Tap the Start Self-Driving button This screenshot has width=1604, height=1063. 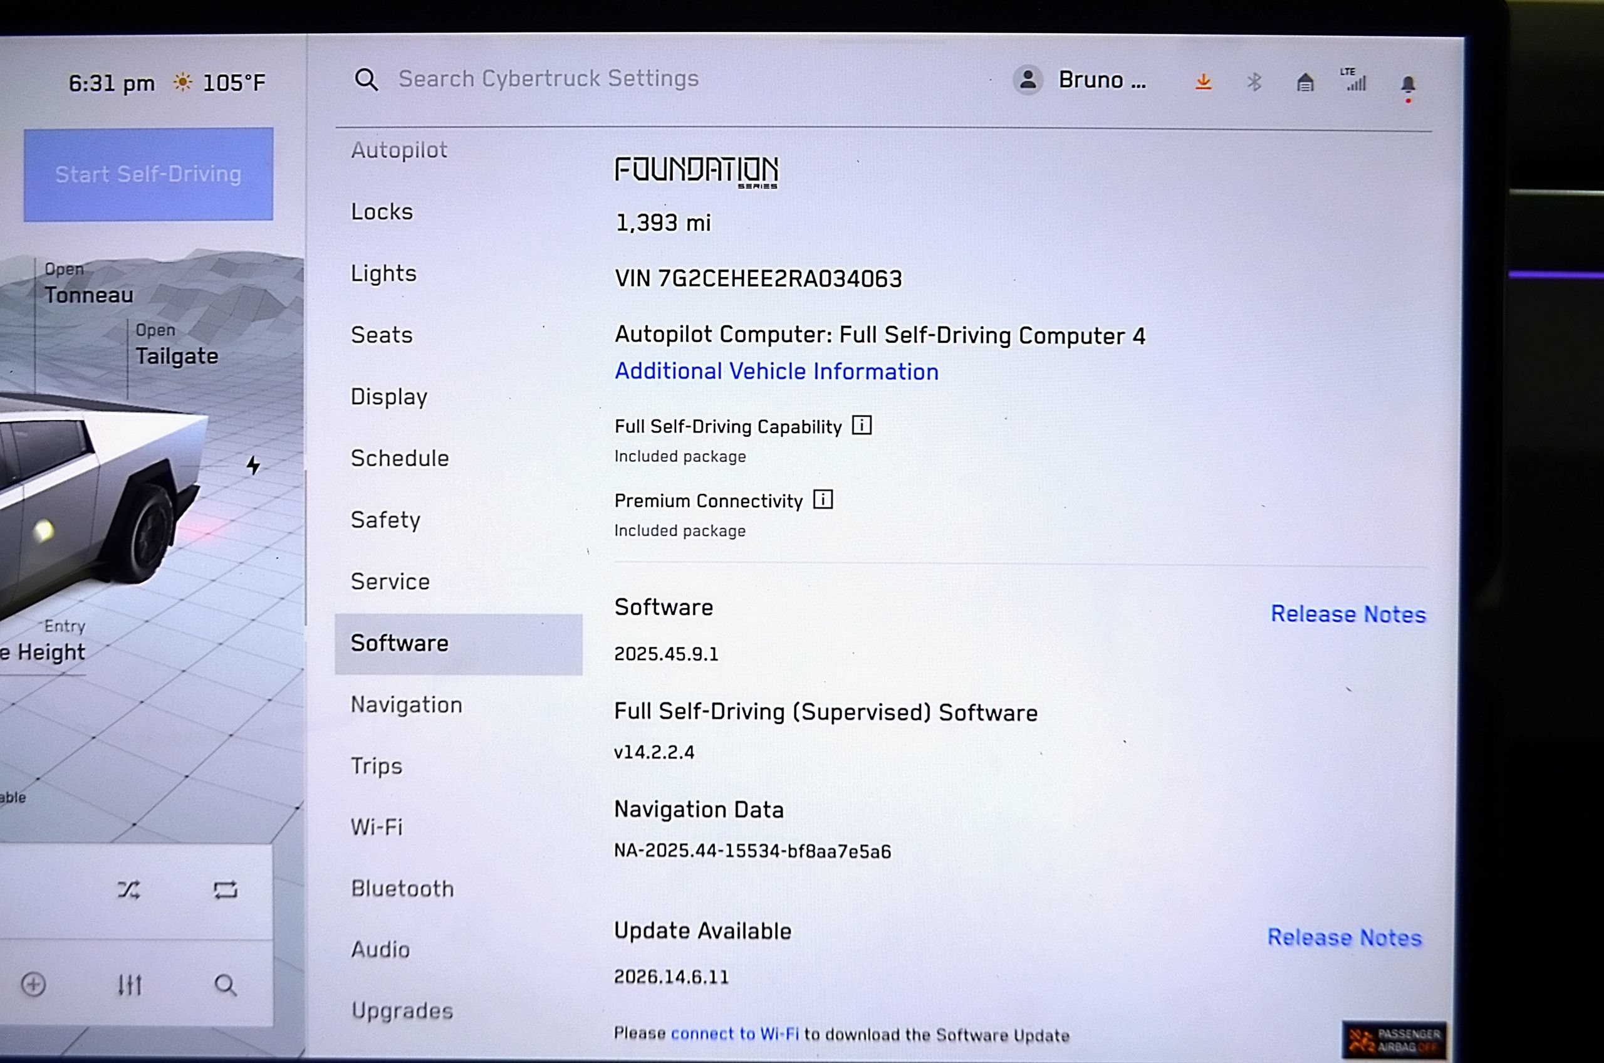(x=148, y=174)
